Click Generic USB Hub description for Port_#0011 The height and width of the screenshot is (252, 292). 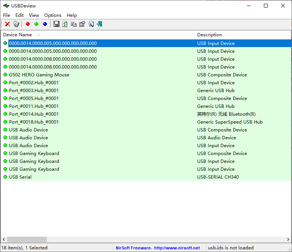(x=216, y=106)
